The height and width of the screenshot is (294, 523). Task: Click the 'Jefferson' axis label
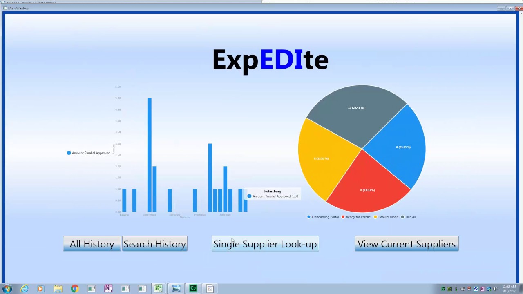225,215
